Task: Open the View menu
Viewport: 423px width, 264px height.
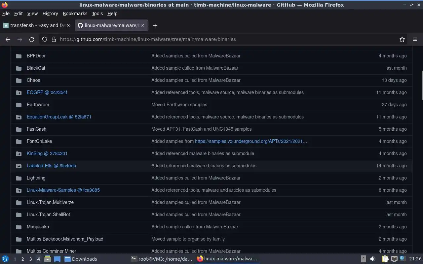Action: [x=32, y=14]
